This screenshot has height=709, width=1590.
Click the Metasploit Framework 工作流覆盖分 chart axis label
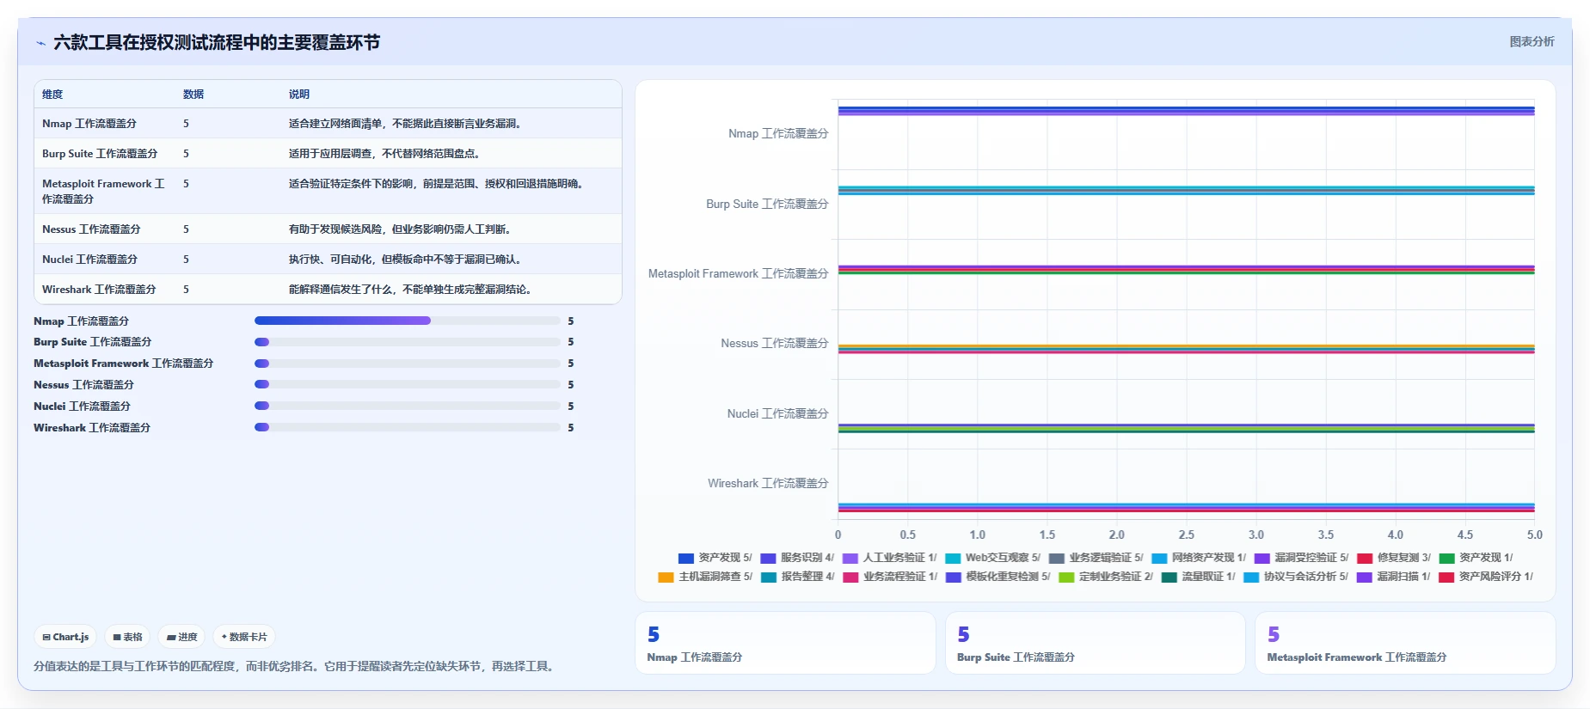(739, 274)
